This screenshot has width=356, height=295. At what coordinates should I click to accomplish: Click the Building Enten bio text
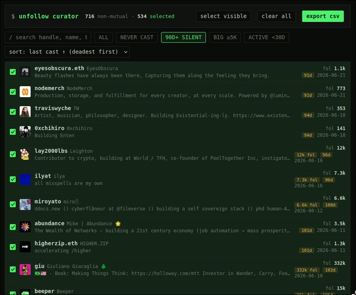pos(54,135)
